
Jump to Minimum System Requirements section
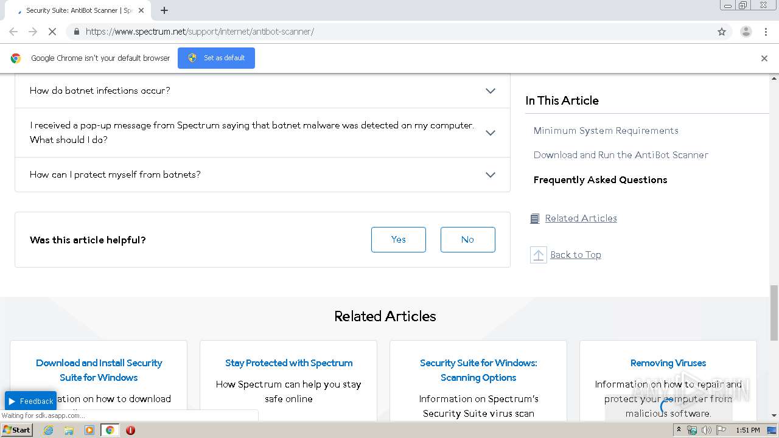(x=606, y=131)
